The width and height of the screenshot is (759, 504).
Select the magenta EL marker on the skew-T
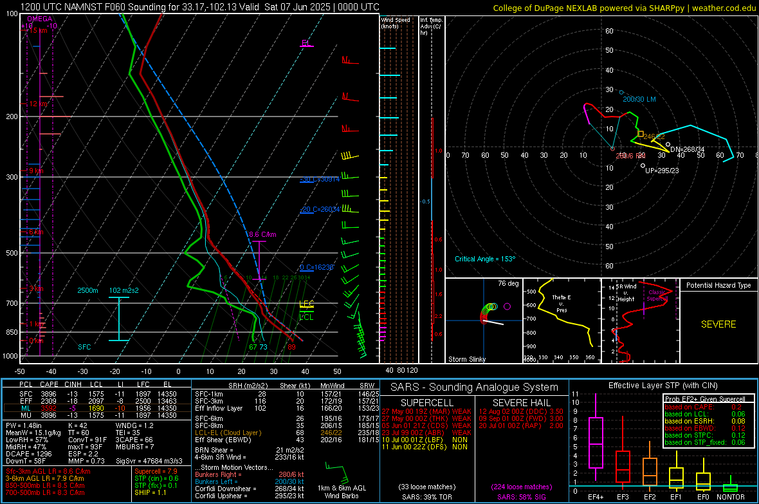[306, 44]
